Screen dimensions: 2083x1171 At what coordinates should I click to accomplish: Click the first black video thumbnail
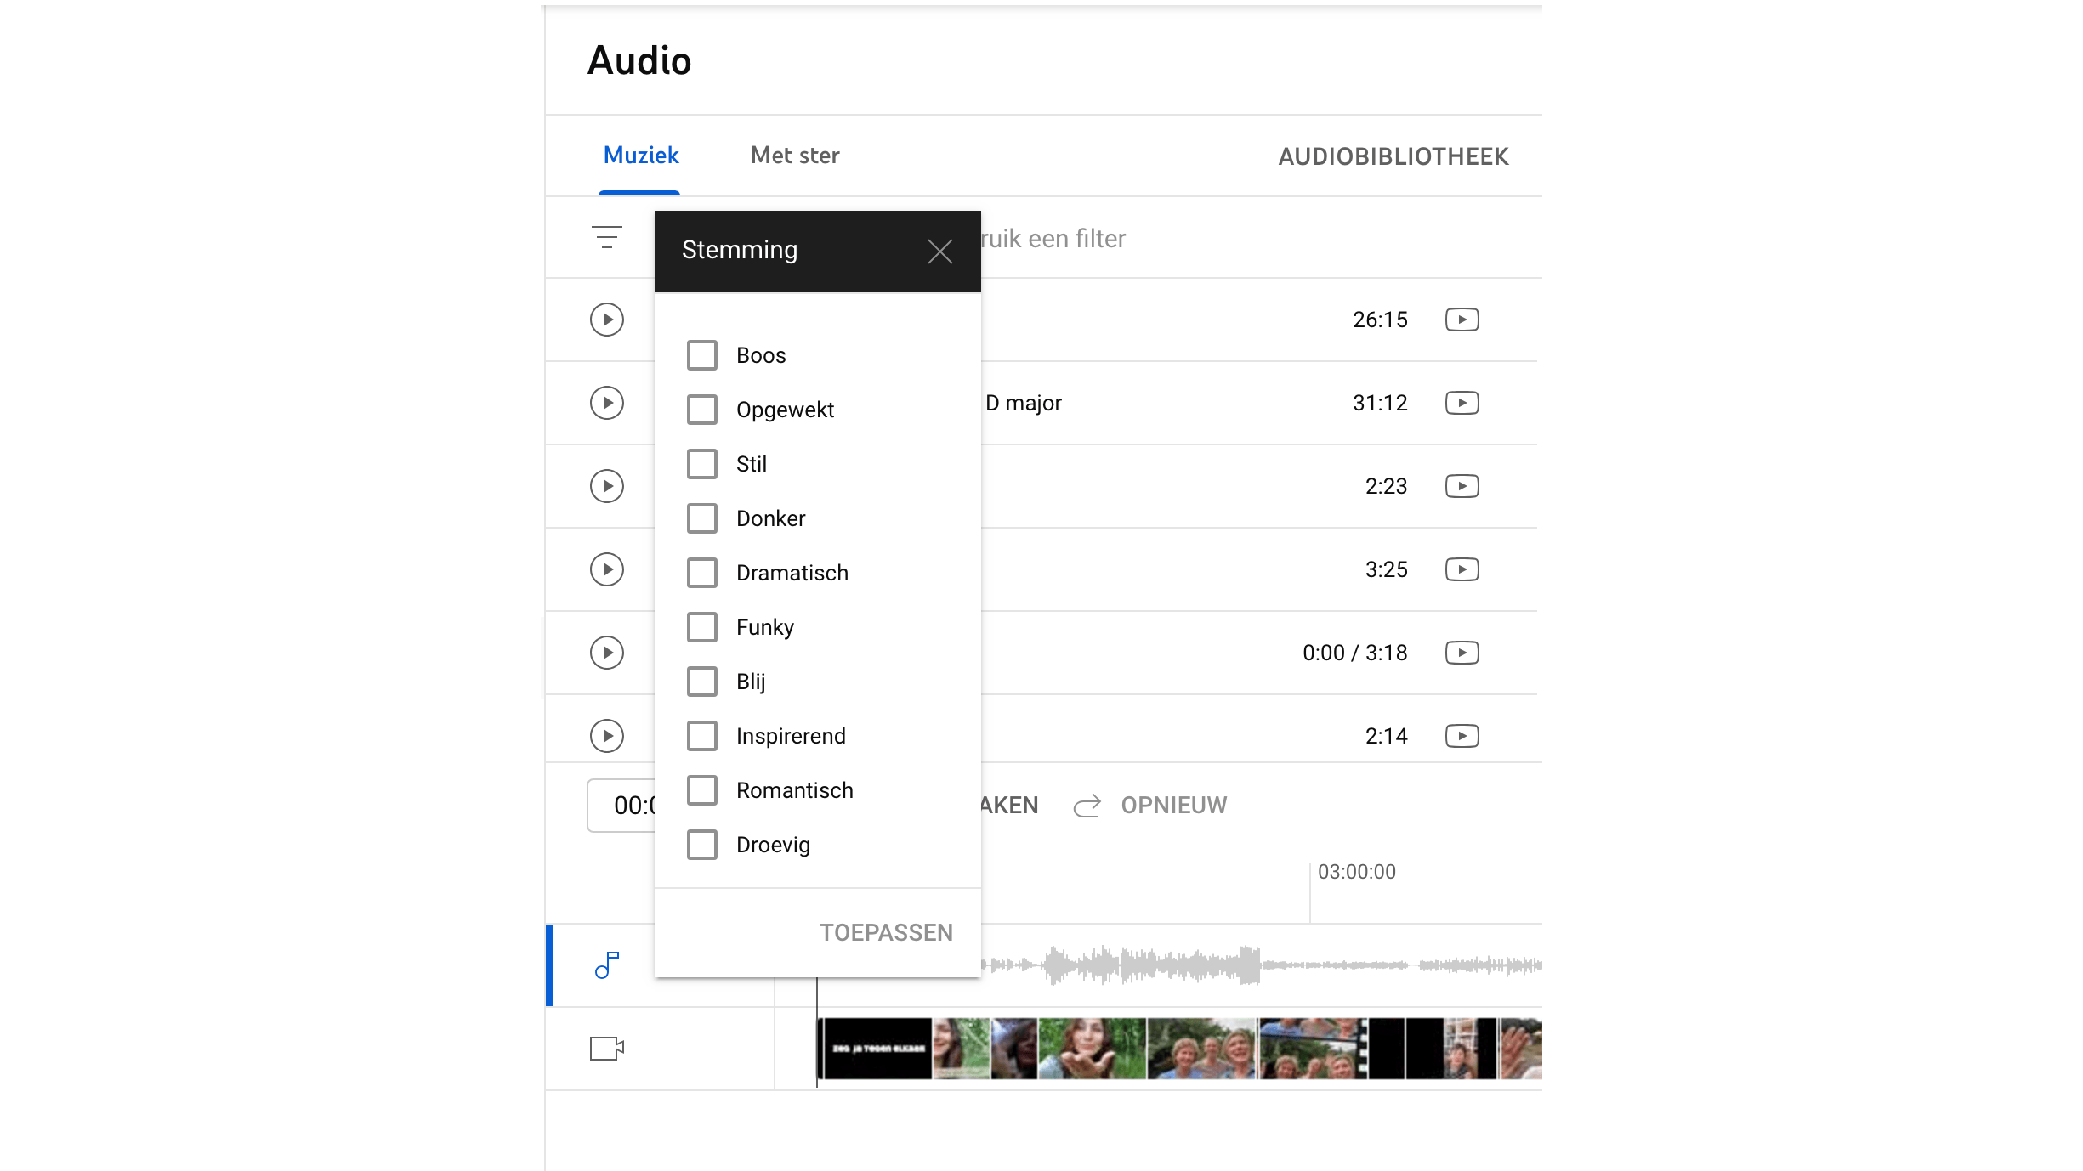point(876,1049)
